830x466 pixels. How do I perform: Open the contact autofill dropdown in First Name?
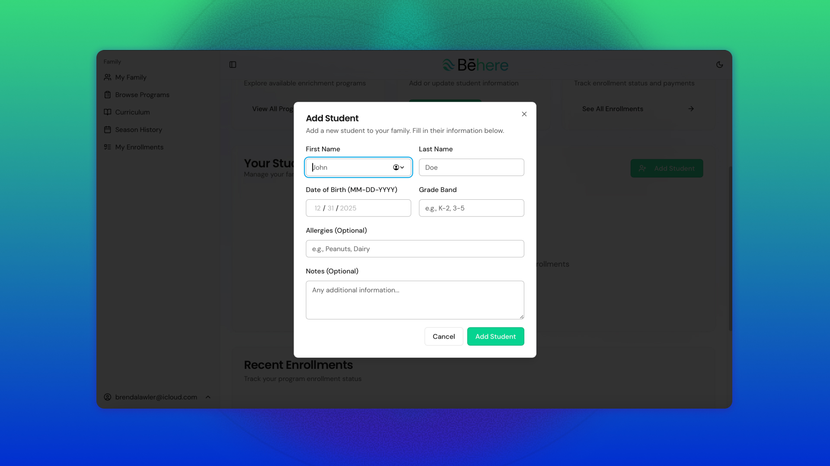click(x=398, y=167)
